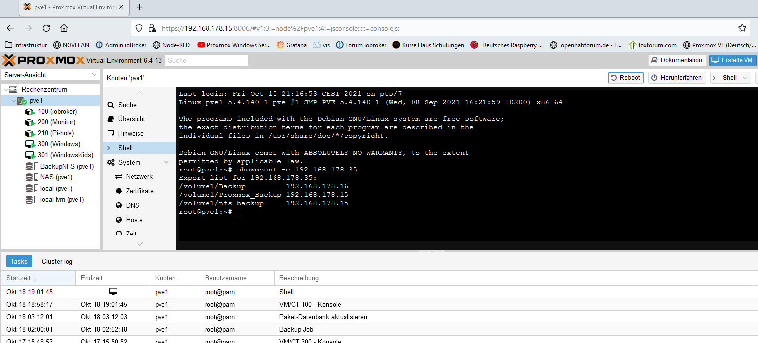
Task: Open the Hosts menu item
Action: click(x=139, y=220)
